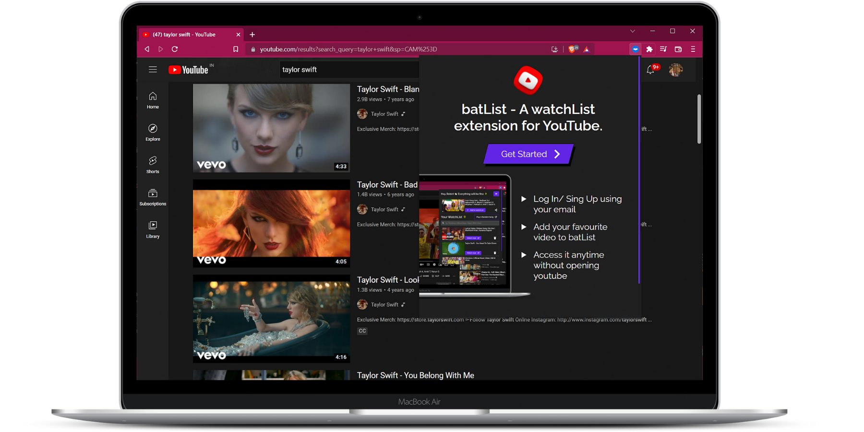Screen dimensions: 864x432
Task: Click the page vertical scrollbar
Action: tap(699, 119)
